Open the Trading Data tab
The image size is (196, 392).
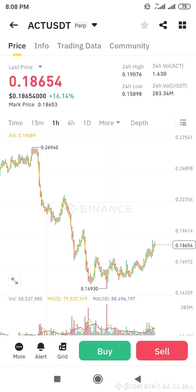pyautogui.click(x=79, y=46)
